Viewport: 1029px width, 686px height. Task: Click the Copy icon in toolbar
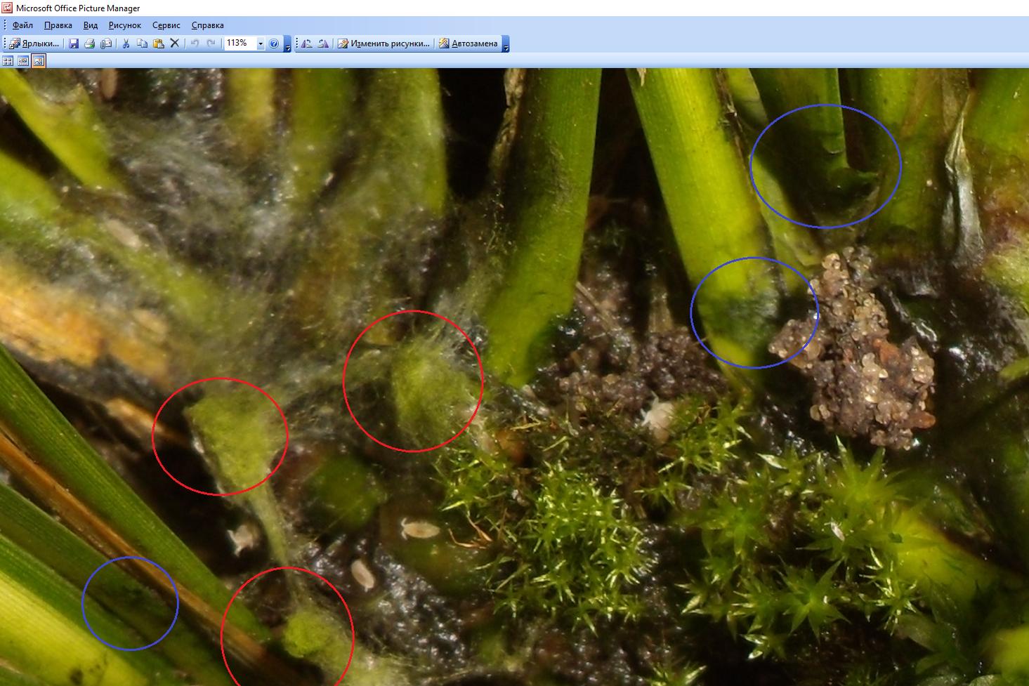pos(142,44)
